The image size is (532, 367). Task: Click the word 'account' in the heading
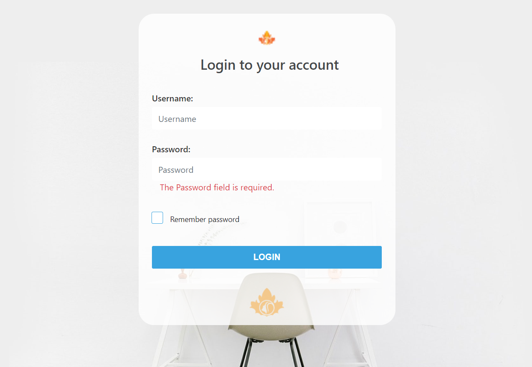[x=314, y=65]
